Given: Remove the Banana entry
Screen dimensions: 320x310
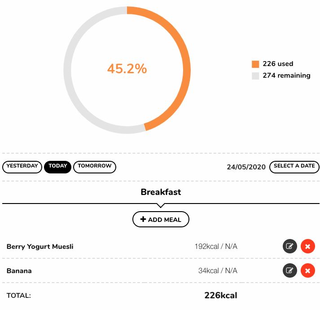Looking at the screenshot, I should [x=308, y=270].
